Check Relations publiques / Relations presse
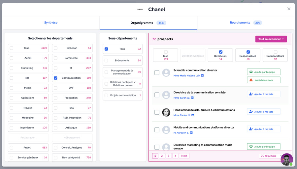This screenshot has width=297, height=169. point(106,84)
